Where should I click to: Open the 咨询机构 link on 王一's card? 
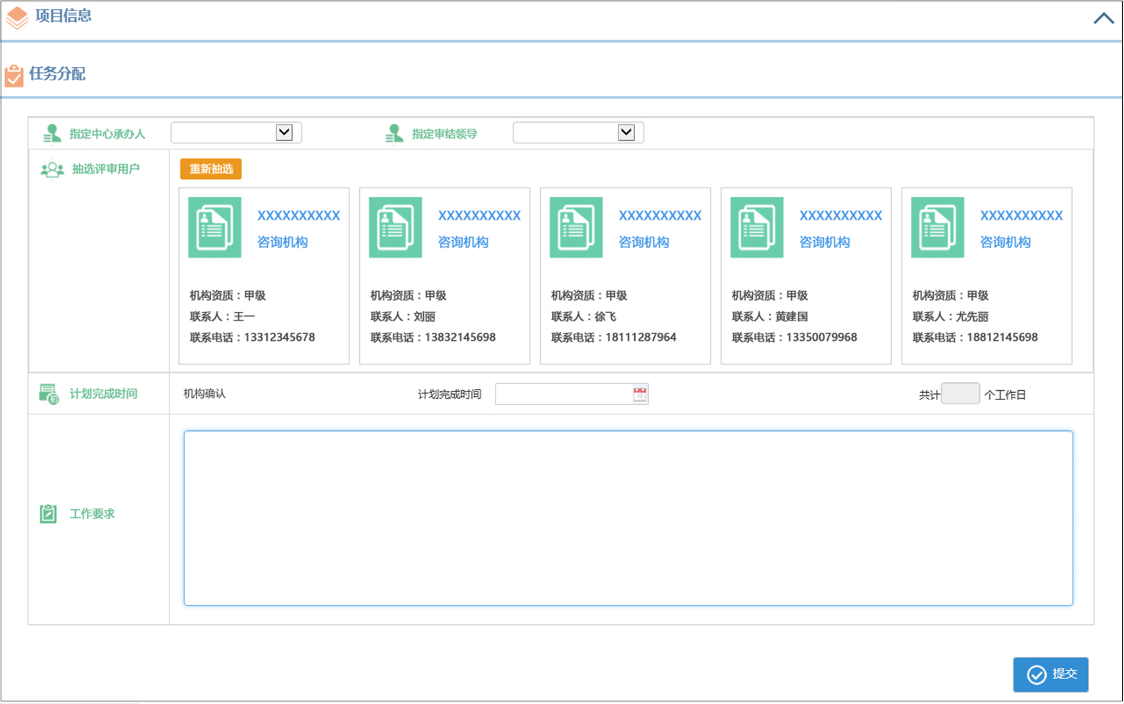(x=282, y=242)
